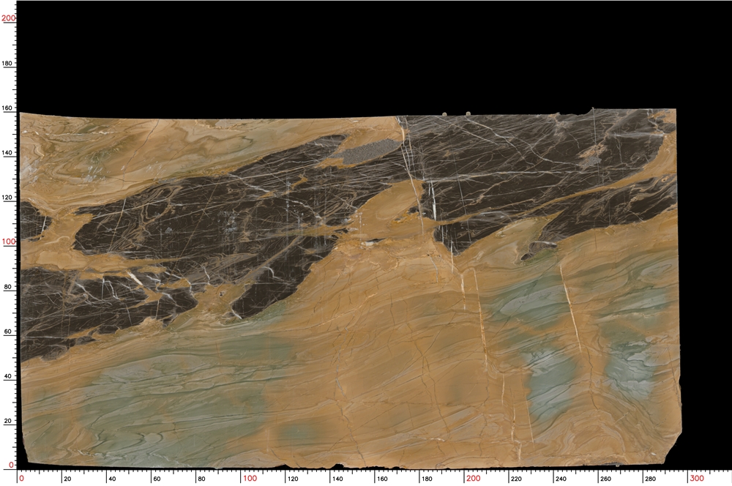Click the 200 label on the vertical ruler
Viewport: 732px width, 486px height.
(8, 18)
